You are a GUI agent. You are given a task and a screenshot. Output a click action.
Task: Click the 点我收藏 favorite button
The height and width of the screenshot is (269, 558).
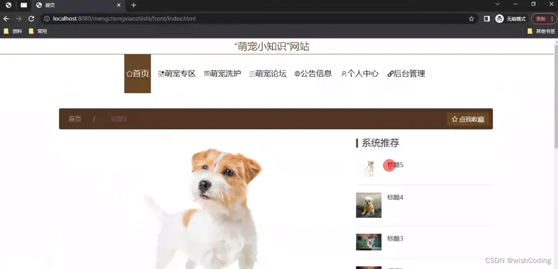tap(468, 120)
